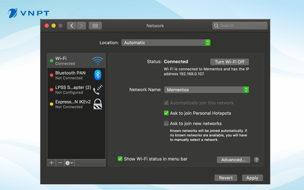The height and width of the screenshot is (190, 304).
Task: Remove selected service with minus button
Action: (60, 163)
